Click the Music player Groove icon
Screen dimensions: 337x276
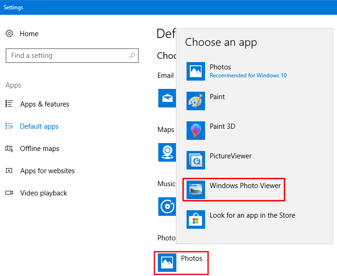click(167, 207)
